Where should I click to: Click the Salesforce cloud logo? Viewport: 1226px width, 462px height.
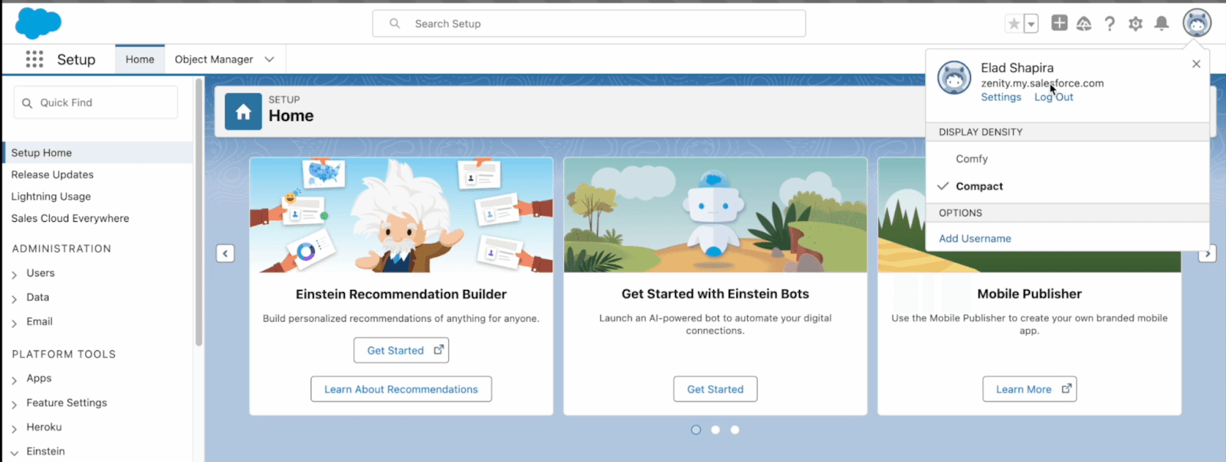point(38,23)
